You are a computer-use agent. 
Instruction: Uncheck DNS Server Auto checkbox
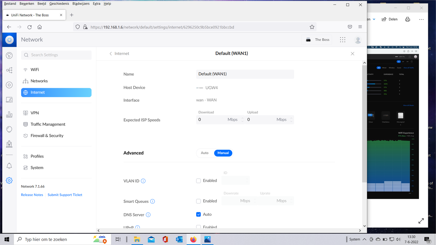[198, 214]
